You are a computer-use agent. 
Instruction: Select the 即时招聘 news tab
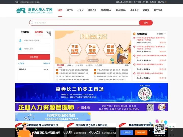[x=60, y=65]
